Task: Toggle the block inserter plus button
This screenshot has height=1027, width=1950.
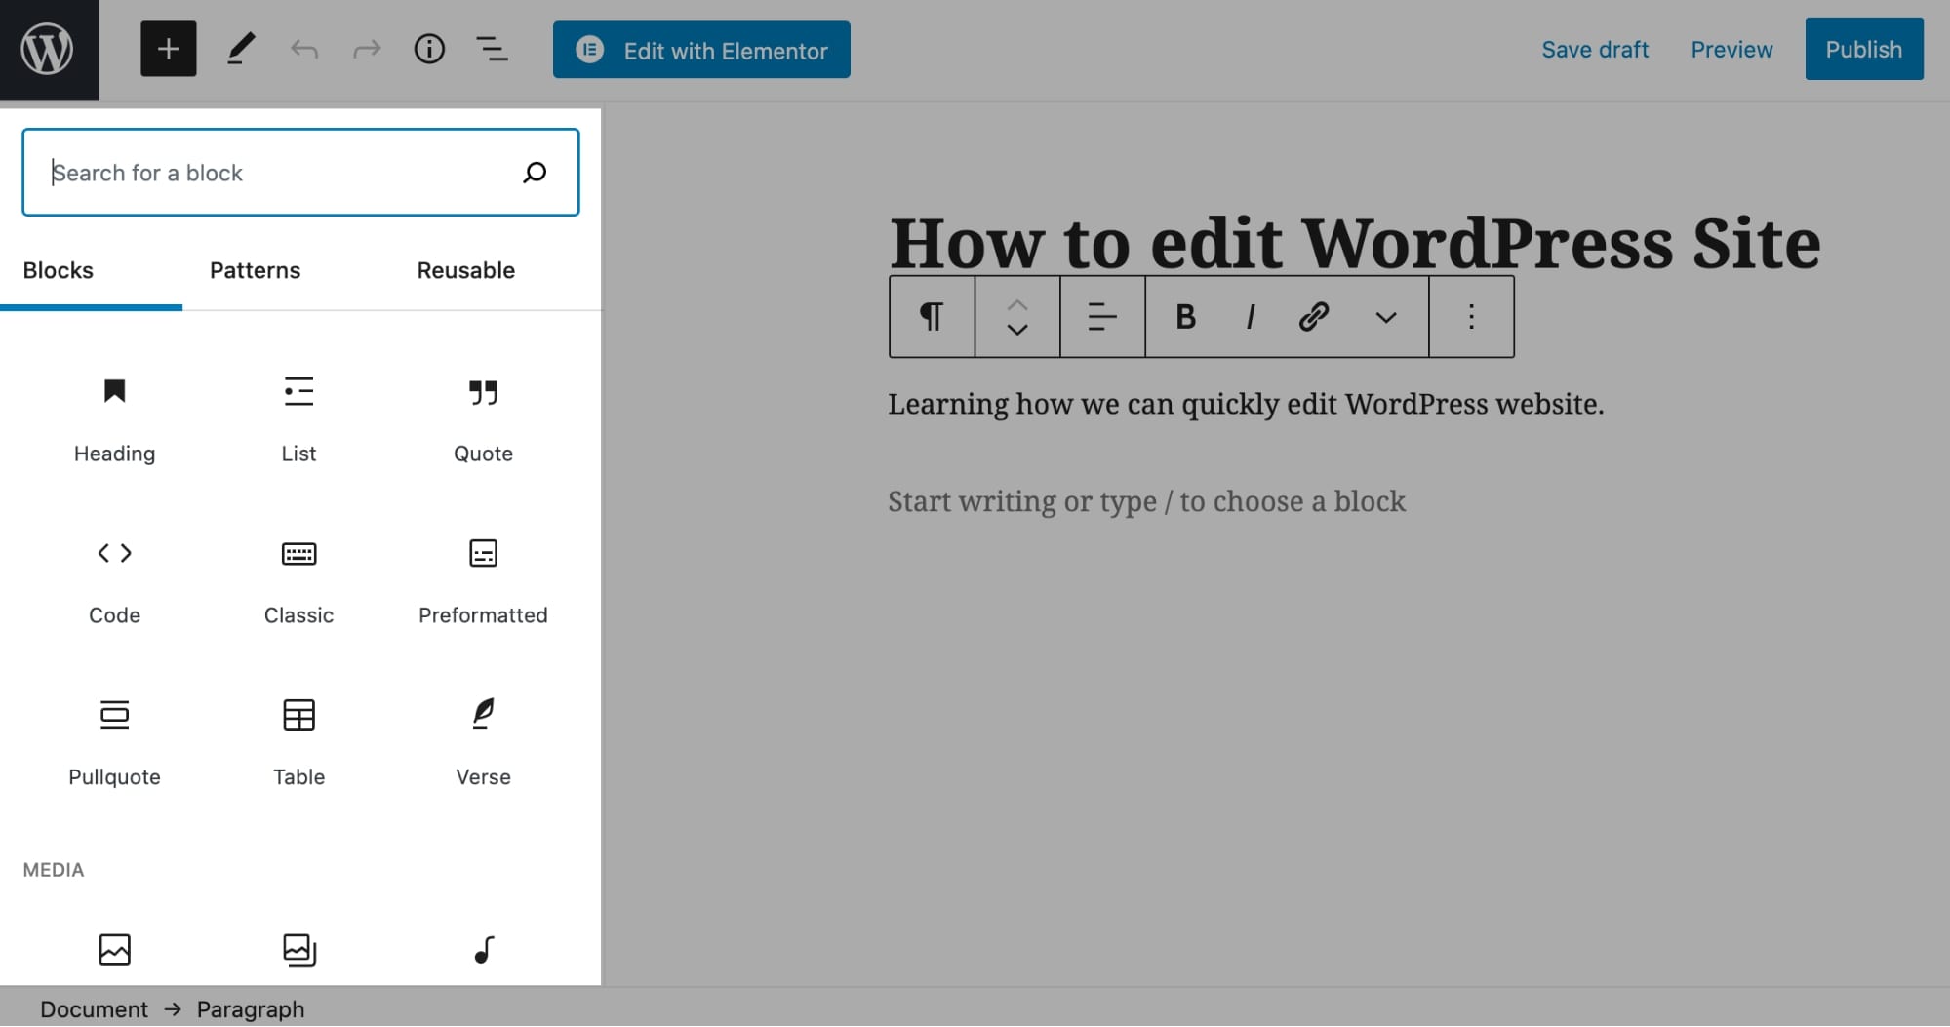Action: 168,50
